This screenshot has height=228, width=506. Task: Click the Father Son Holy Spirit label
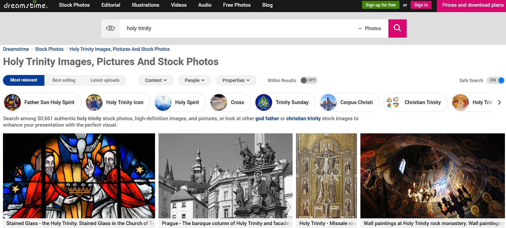click(x=49, y=102)
